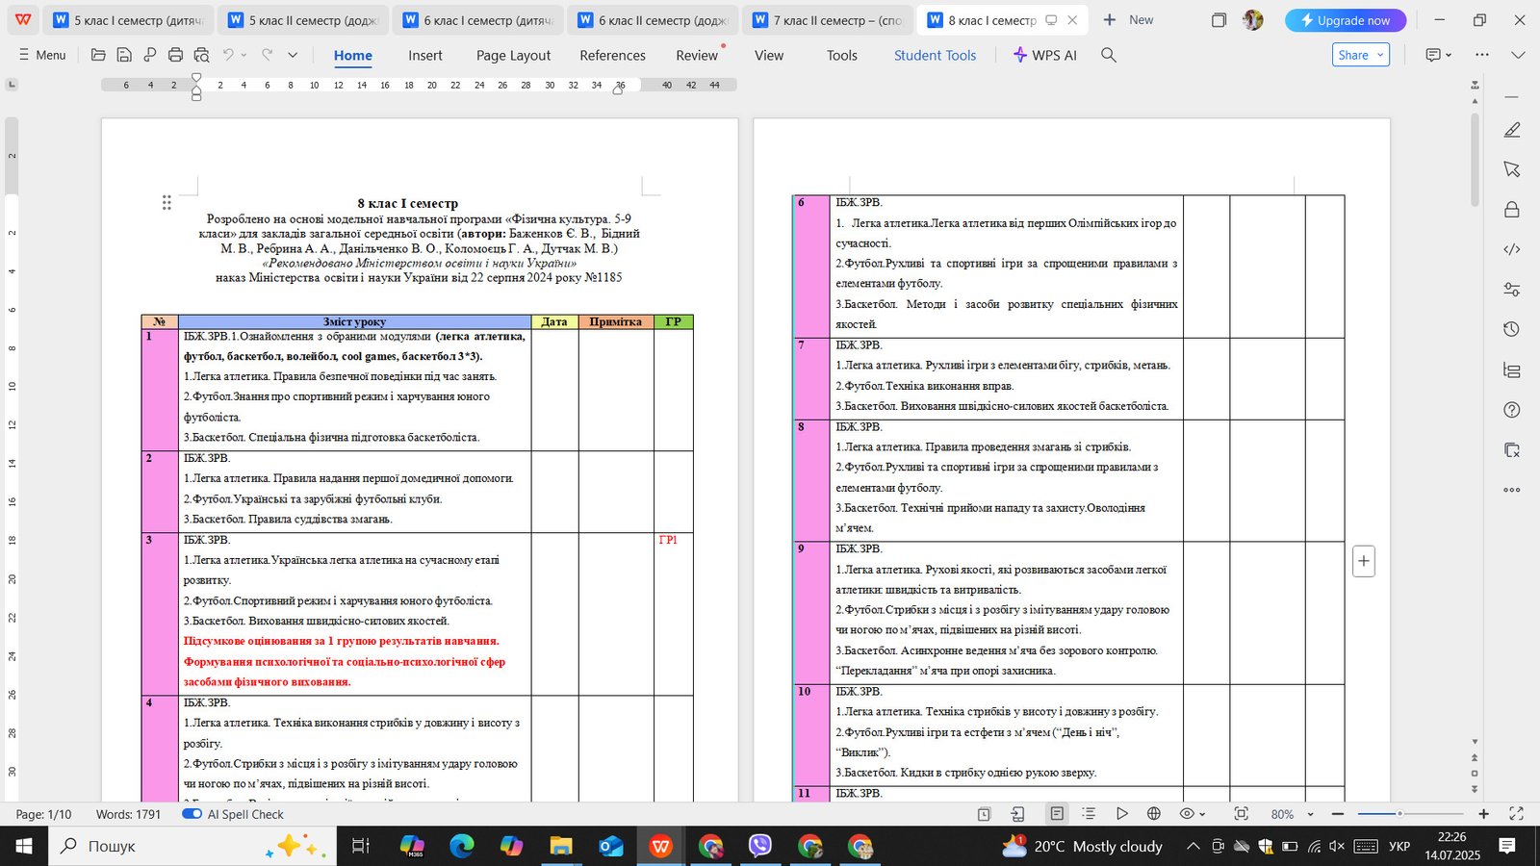Open the user account avatar
This screenshot has height=866, width=1540.
tap(1252, 19)
